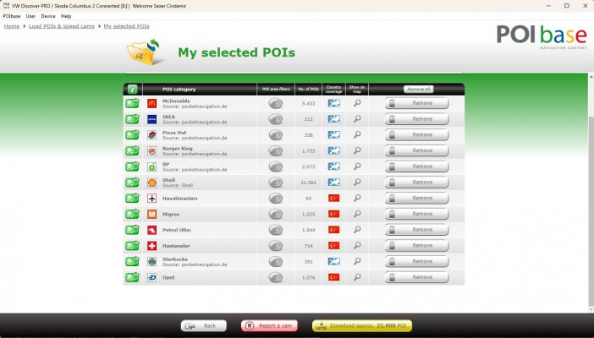Click scrollbar up arrow at top right
This screenshot has width=594, height=338.
591,77
